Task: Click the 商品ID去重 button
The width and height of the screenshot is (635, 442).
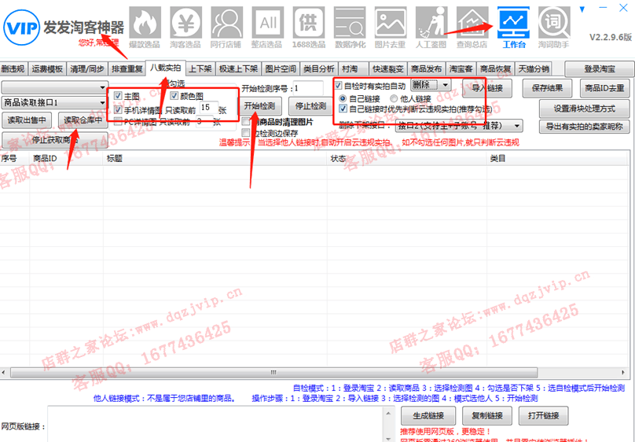Action: [x=604, y=88]
